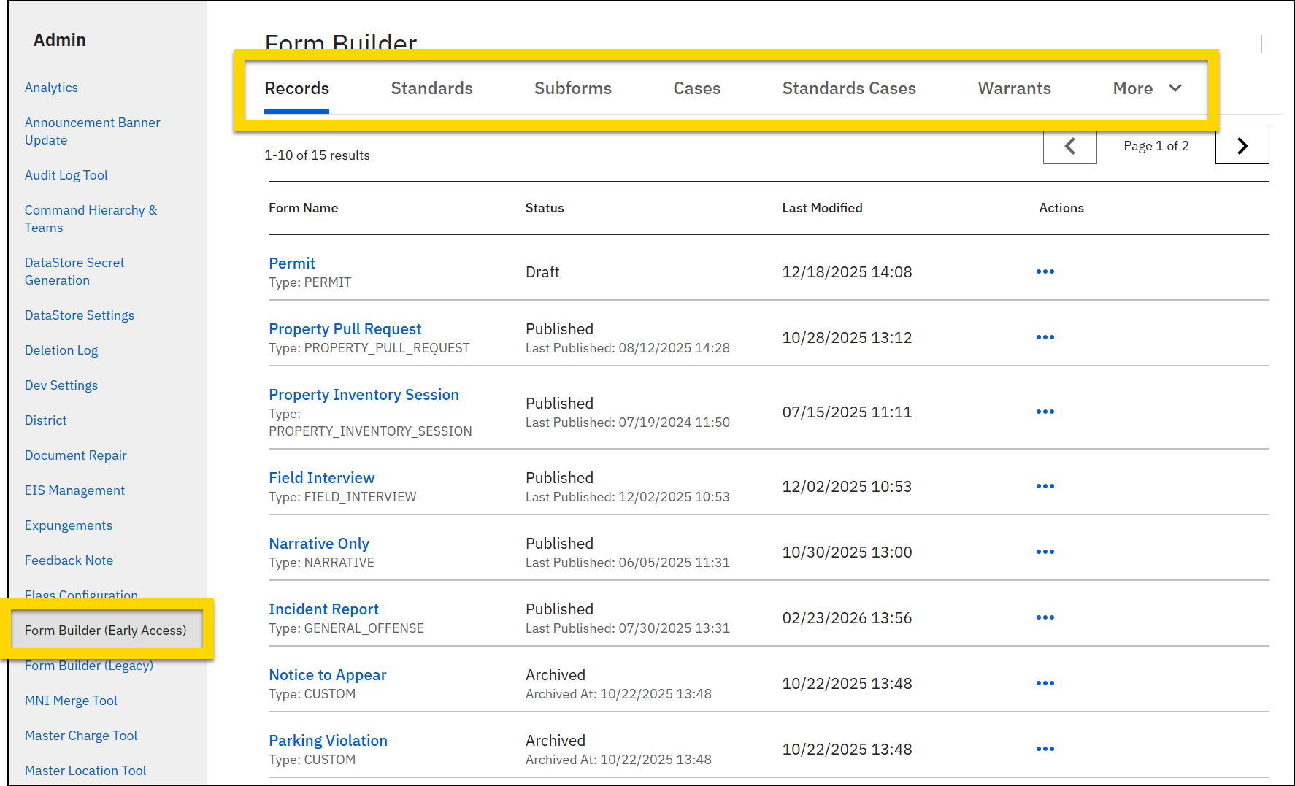Screen dimensions: 1295x786
Task: Open actions for the Field Interview form
Action: (x=1045, y=486)
